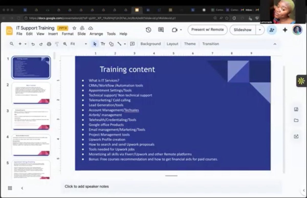Open the version history clock icon
Viewport: 307px width, 198px height.
click(148, 30)
